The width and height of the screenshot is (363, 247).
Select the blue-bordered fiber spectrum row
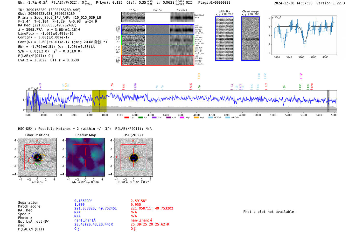tap(157, 30)
